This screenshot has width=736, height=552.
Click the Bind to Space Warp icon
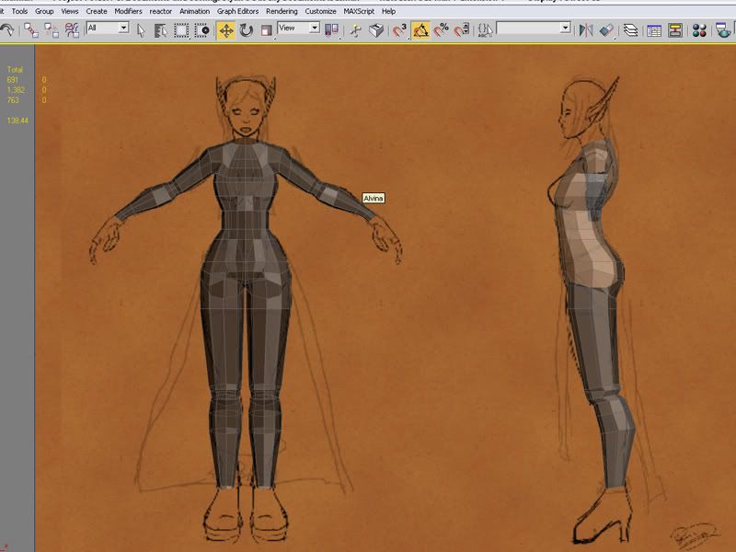coord(71,29)
